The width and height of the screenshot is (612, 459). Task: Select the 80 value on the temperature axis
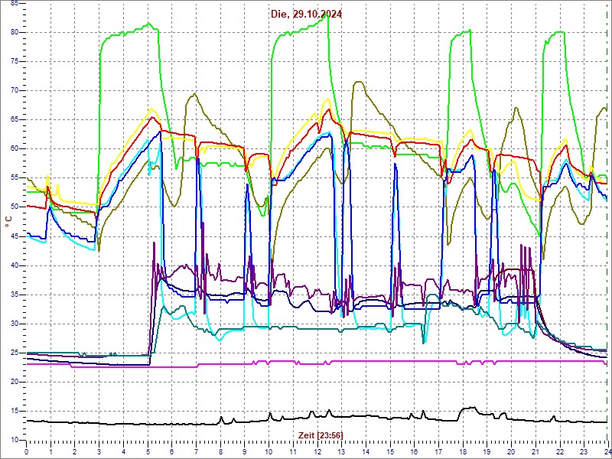click(x=14, y=32)
